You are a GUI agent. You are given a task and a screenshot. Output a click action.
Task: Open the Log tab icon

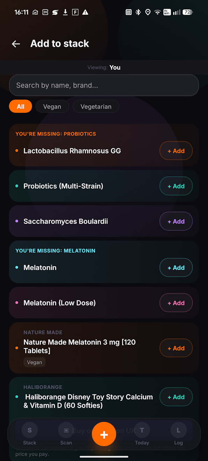point(178,430)
